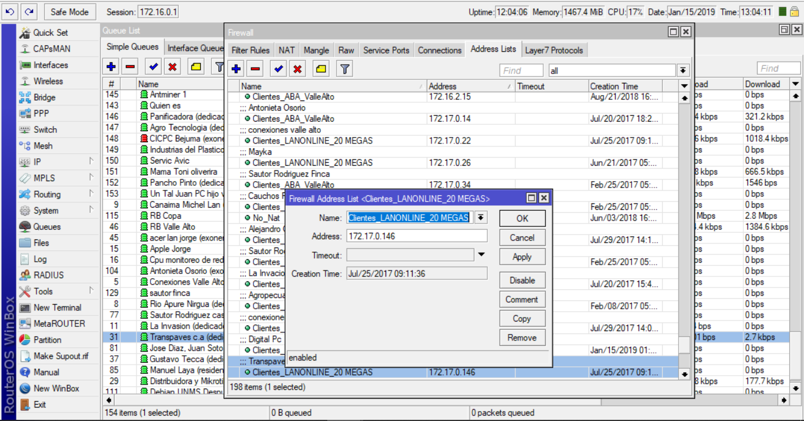The image size is (804, 421).
Task: Click the blue plus add button in Firewall toolbar
Action: (x=236, y=69)
